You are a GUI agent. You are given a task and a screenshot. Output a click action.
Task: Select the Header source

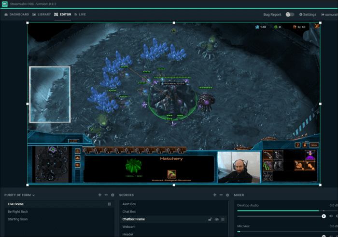point(174,234)
